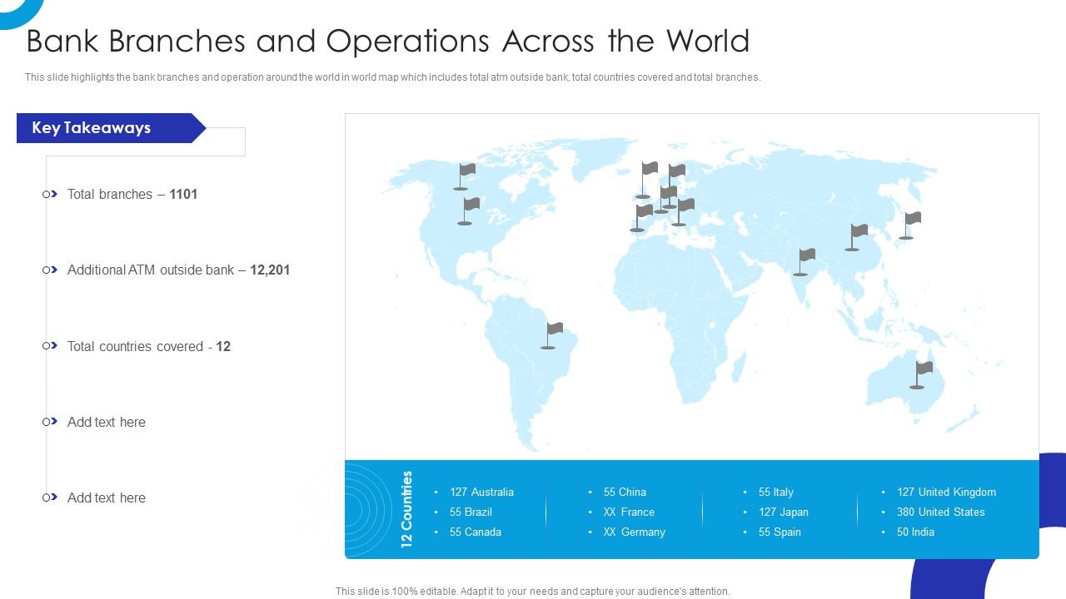The width and height of the screenshot is (1066, 599).
Task: Select the flag marker on Brazil
Action: click(551, 335)
